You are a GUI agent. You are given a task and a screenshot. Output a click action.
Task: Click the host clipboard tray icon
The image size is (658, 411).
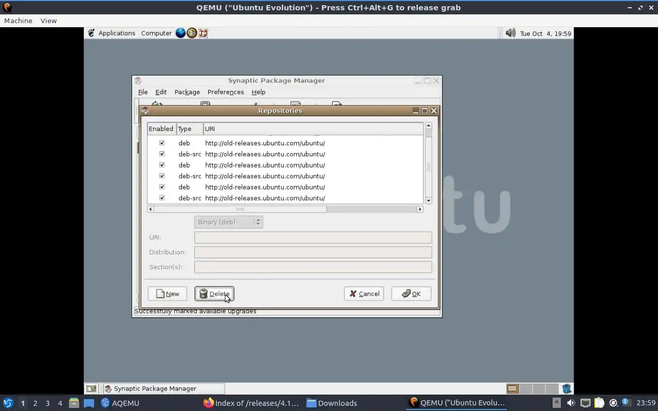(599, 403)
